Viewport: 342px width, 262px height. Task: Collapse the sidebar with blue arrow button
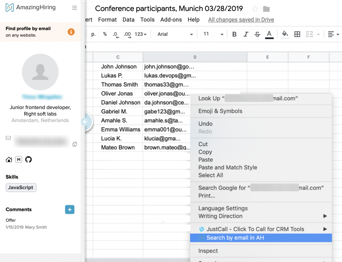tap(87, 122)
